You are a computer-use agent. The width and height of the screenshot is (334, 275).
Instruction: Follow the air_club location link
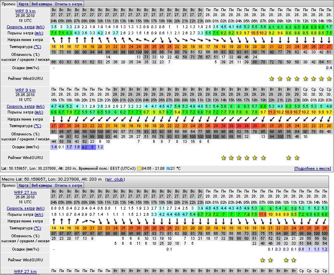115,179
